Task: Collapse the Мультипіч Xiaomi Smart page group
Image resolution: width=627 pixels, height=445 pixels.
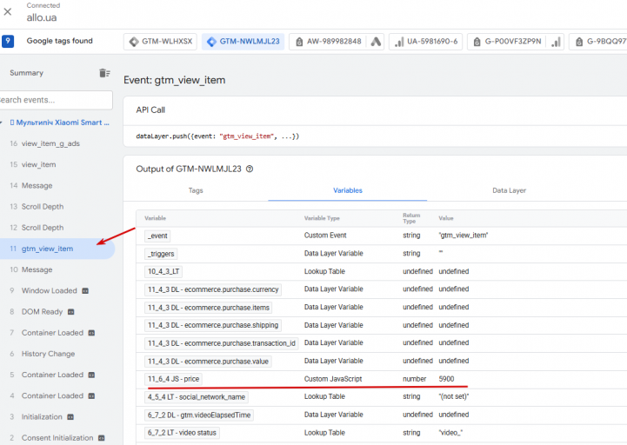Action: tap(1, 123)
